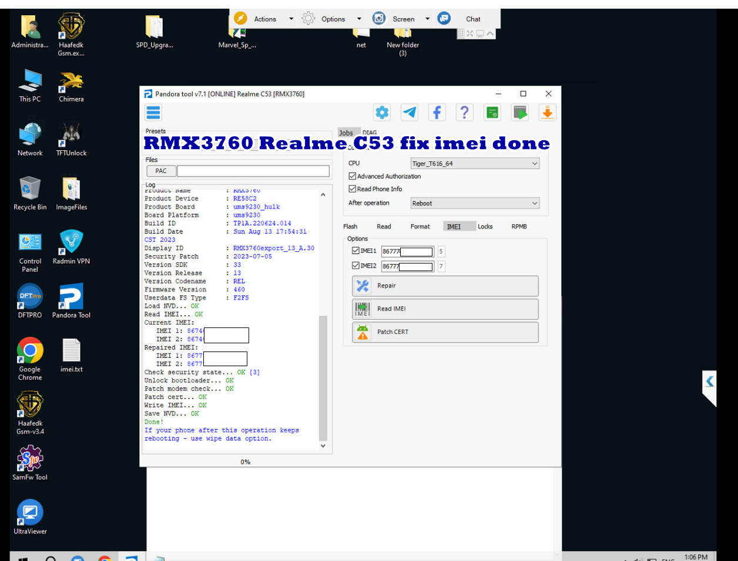Open the DFTPRO desktop icon
Screen dimensions: 738x561
pyautogui.click(x=30, y=301)
